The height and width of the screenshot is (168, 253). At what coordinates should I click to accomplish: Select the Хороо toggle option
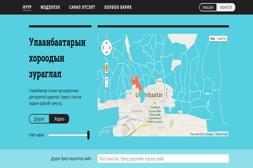(x=59, y=119)
